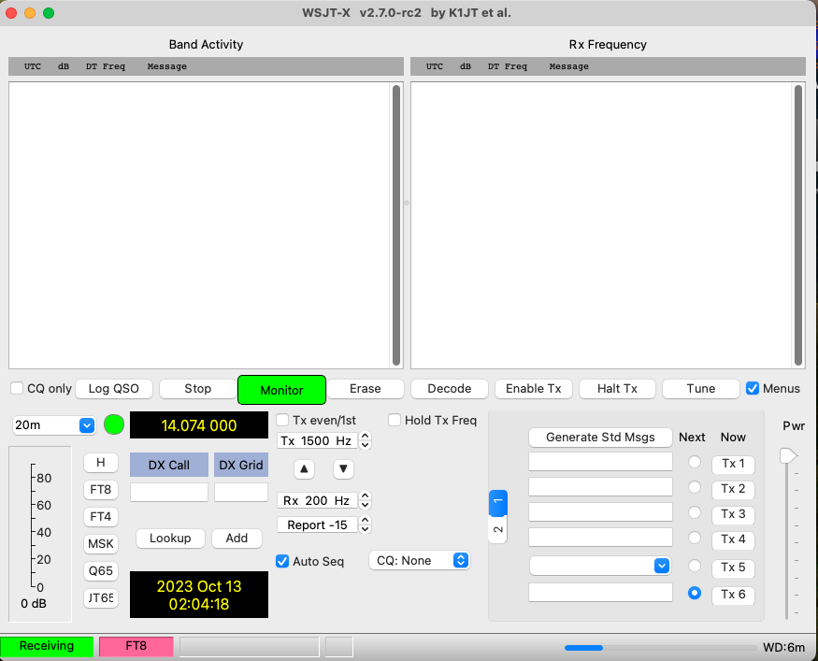Click the Rx Frequency scrollbar

click(798, 225)
